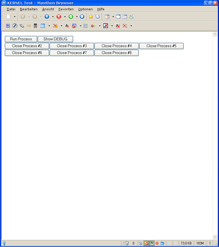Click the recycle bin icon in status bar
The height and width of the screenshot is (247, 219).
[127, 243]
